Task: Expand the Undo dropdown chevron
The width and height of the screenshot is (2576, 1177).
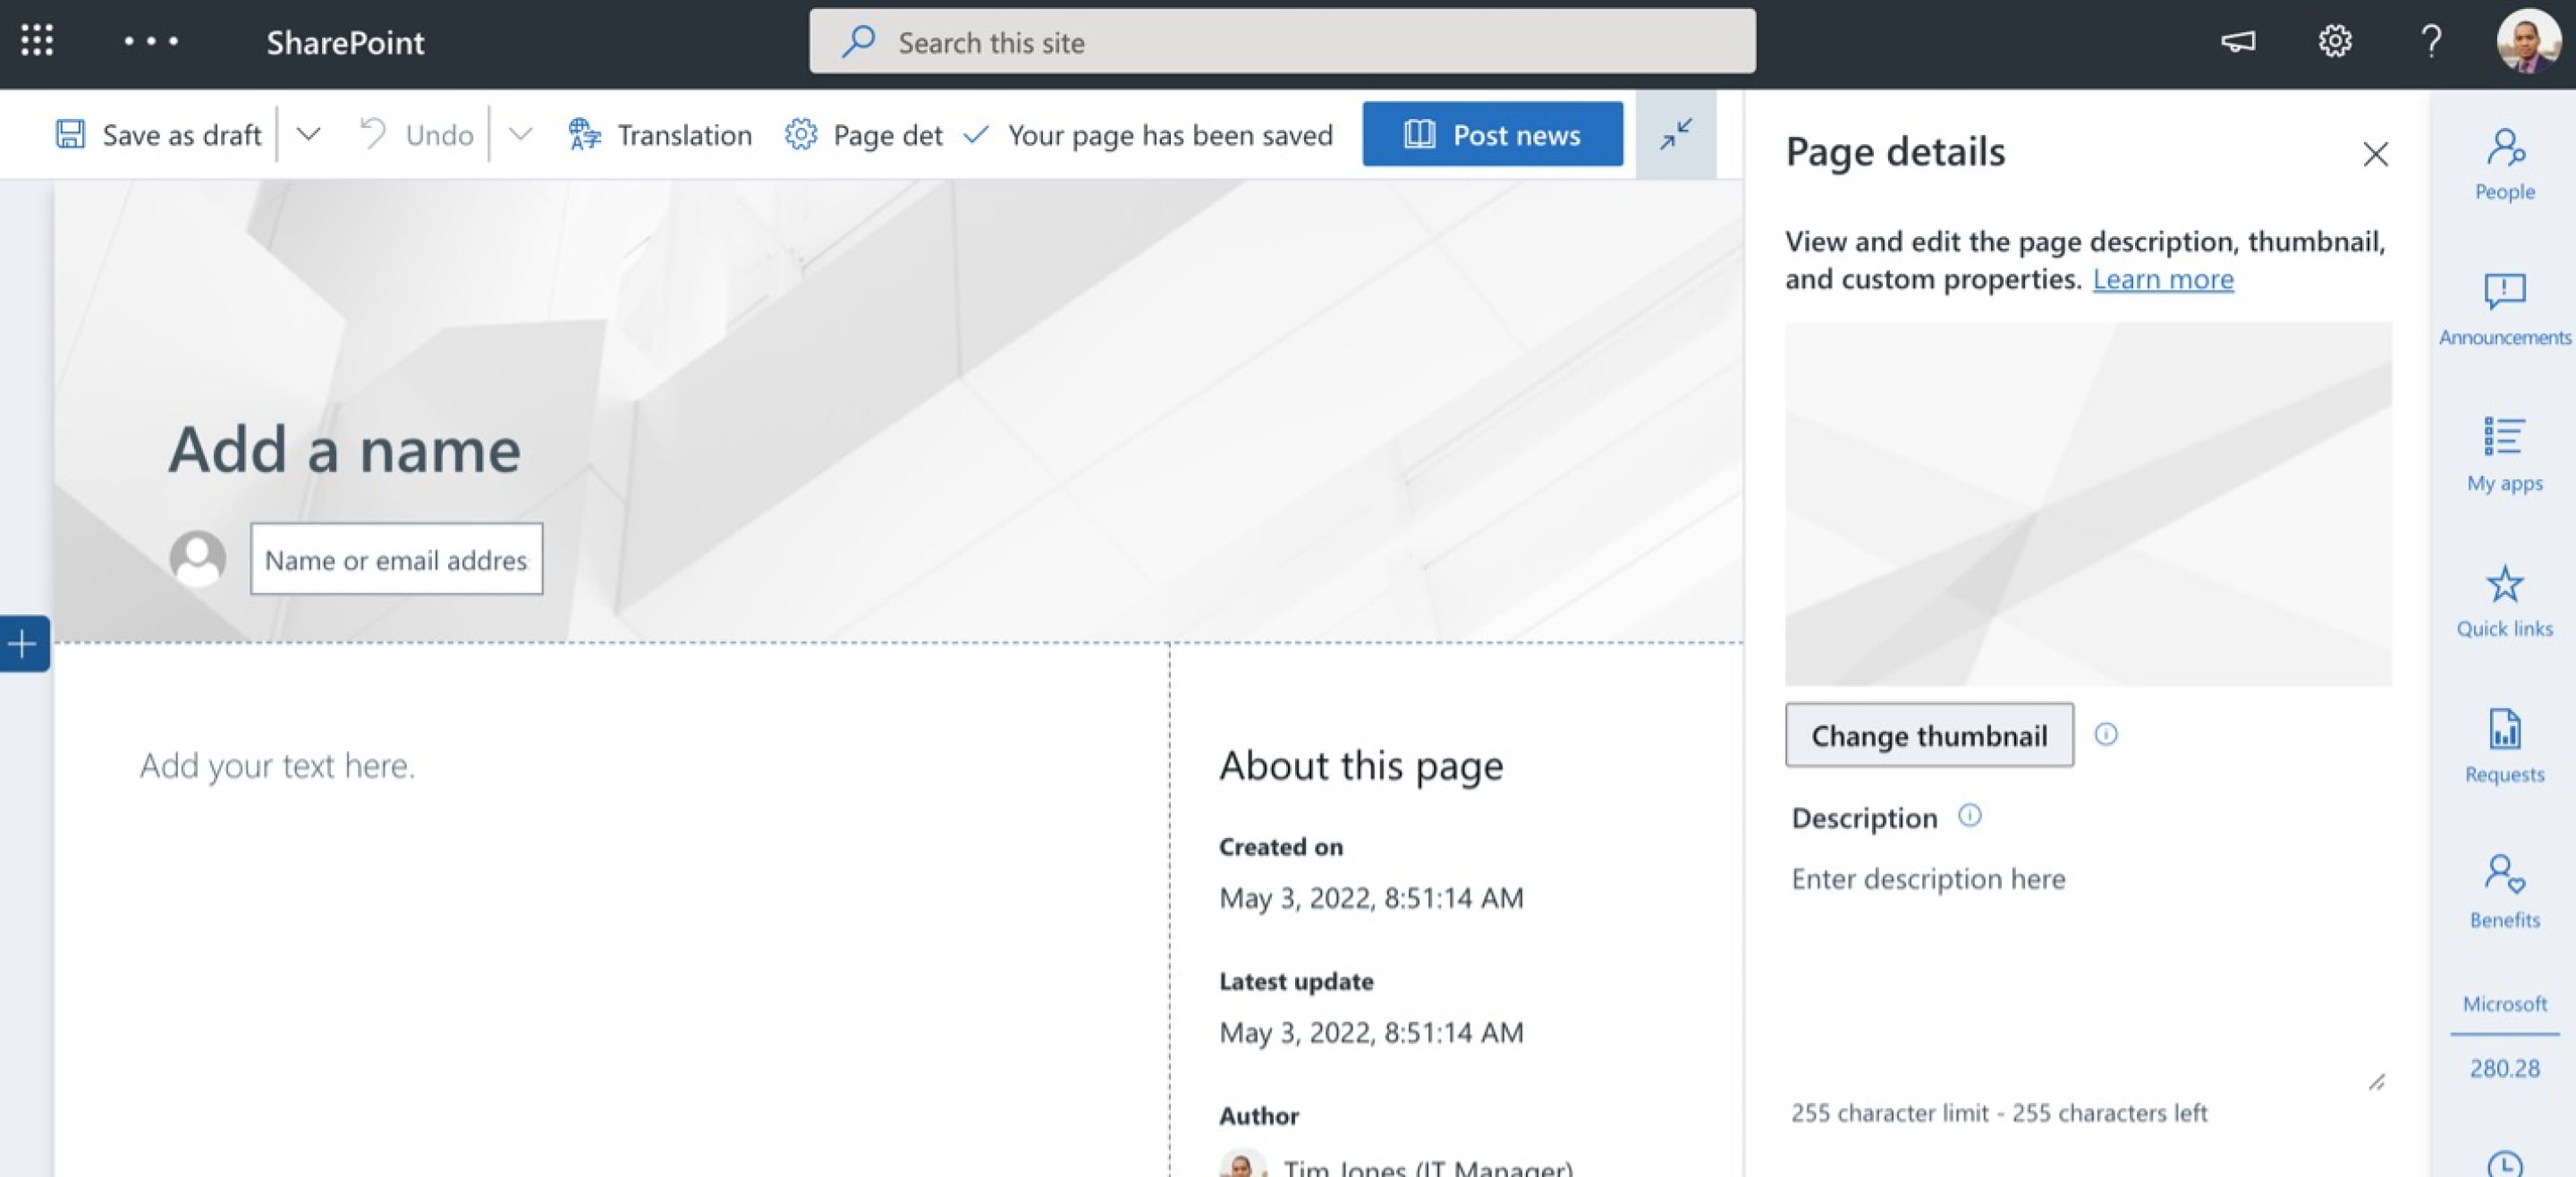Action: tap(520, 134)
